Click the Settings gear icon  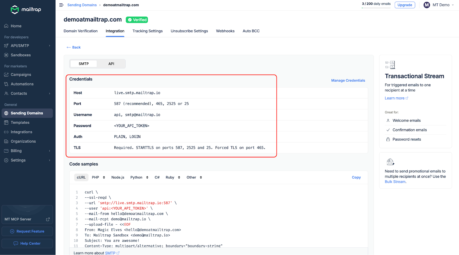point(6,160)
